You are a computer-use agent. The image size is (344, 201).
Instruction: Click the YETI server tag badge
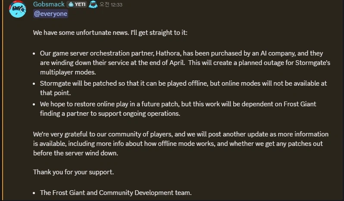pos(77,4)
